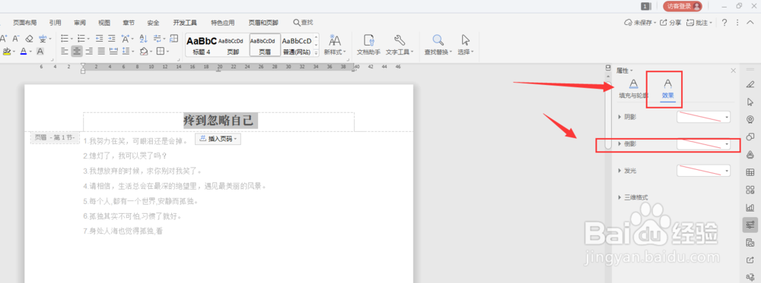Click the 分享 share button
The height and width of the screenshot is (283, 761).
[x=670, y=22]
